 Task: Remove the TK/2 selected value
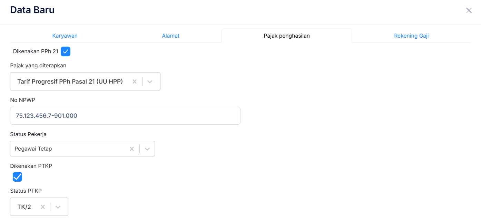tap(43, 207)
